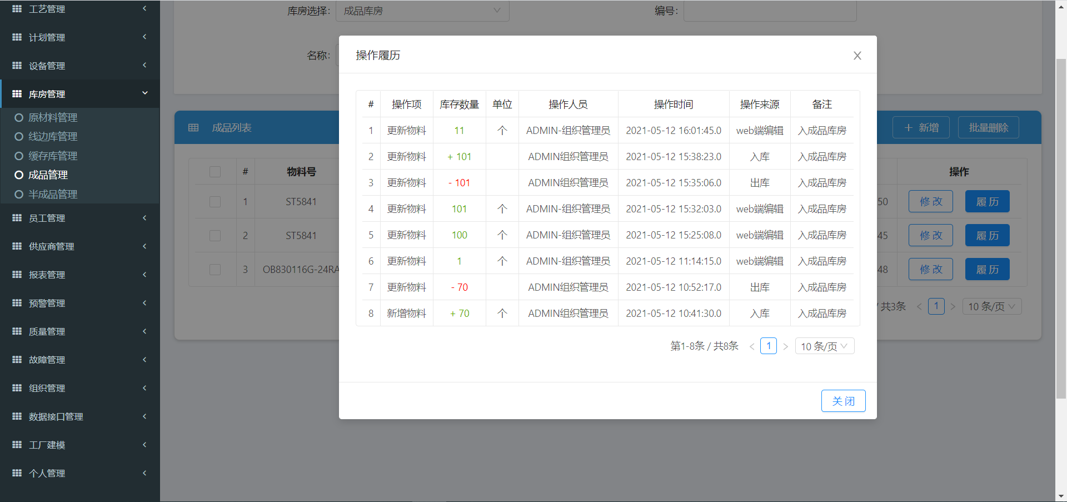This screenshot has height=502, width=1067.
Task: Check the checkbox for row 3 OB830116G-24RA
Action: point(215,270)
